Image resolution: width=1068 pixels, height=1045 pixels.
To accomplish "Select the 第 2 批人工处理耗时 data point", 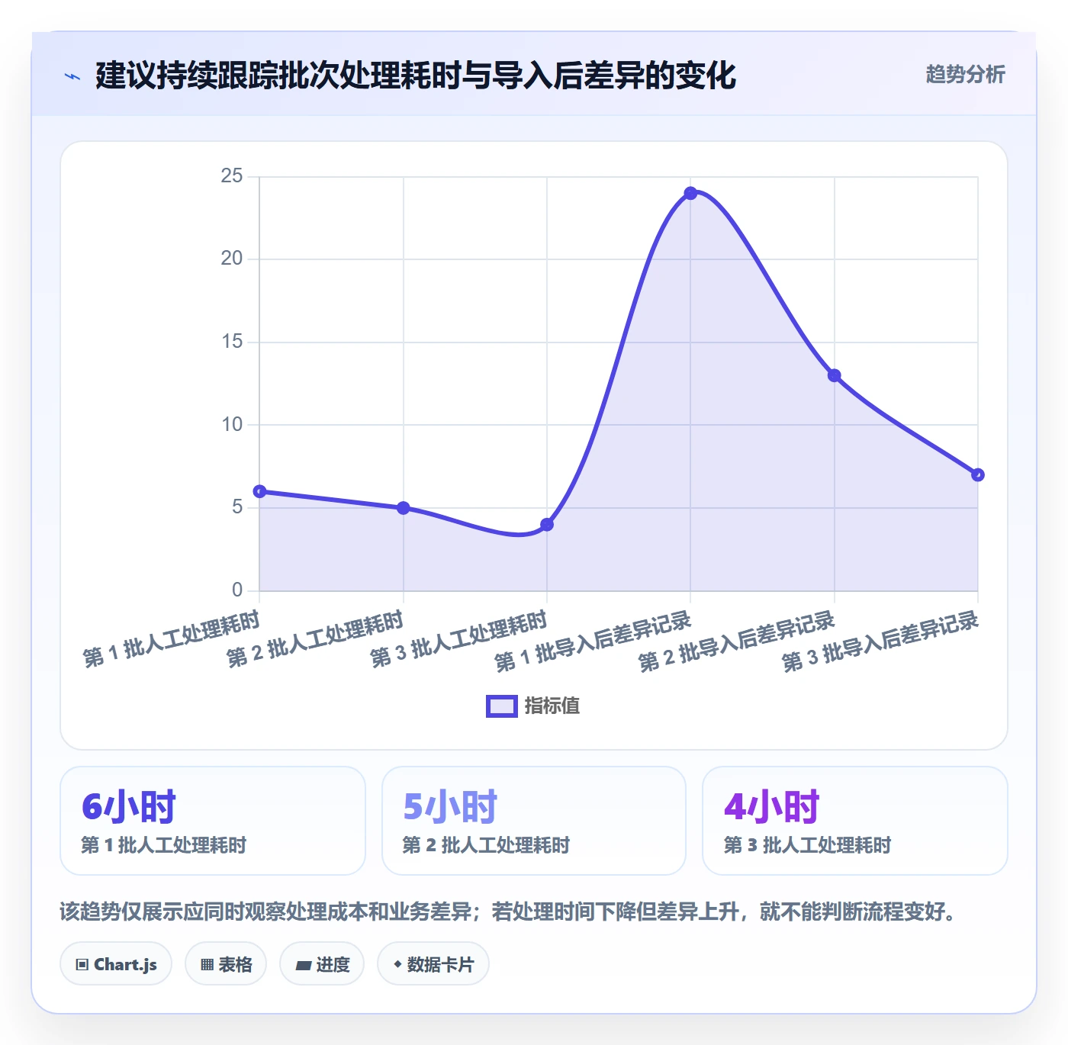I will (404, 508).
